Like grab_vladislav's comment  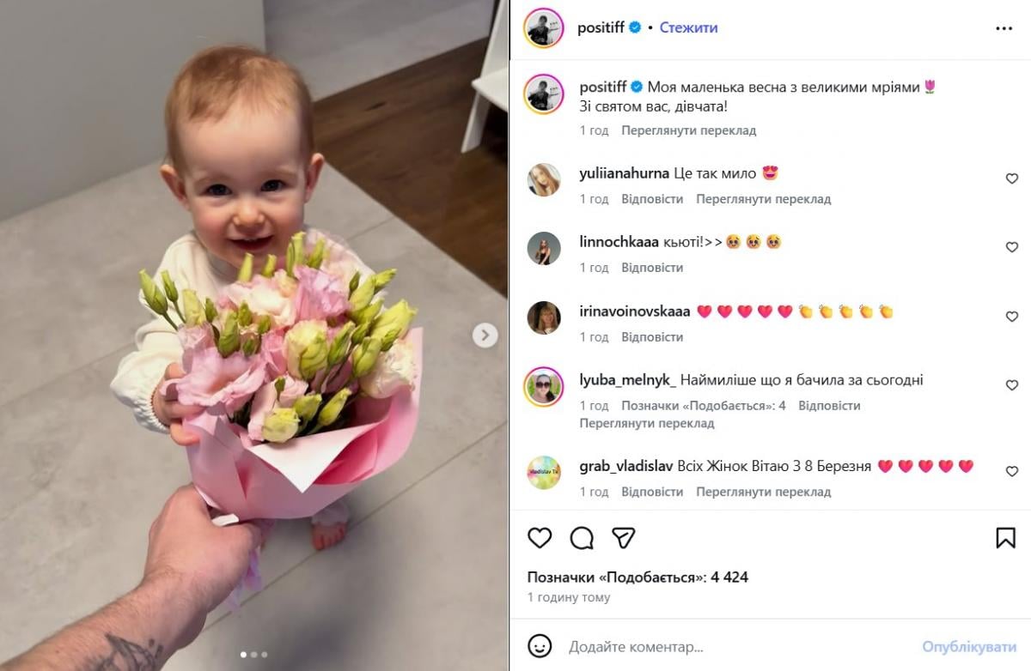click(x=1011, y=471)
